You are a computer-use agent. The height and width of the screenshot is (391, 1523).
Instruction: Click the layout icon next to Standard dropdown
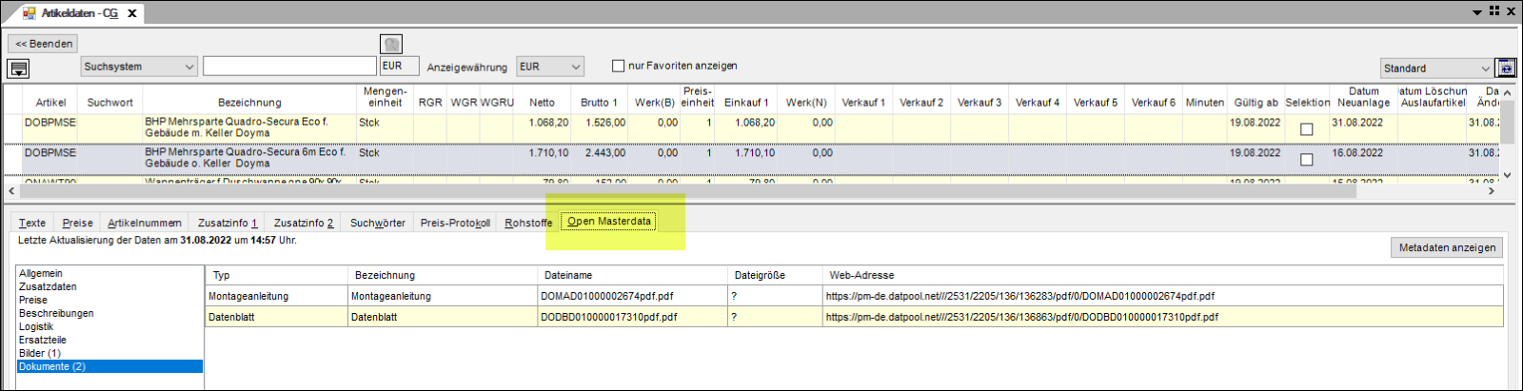pos(1505,68)
